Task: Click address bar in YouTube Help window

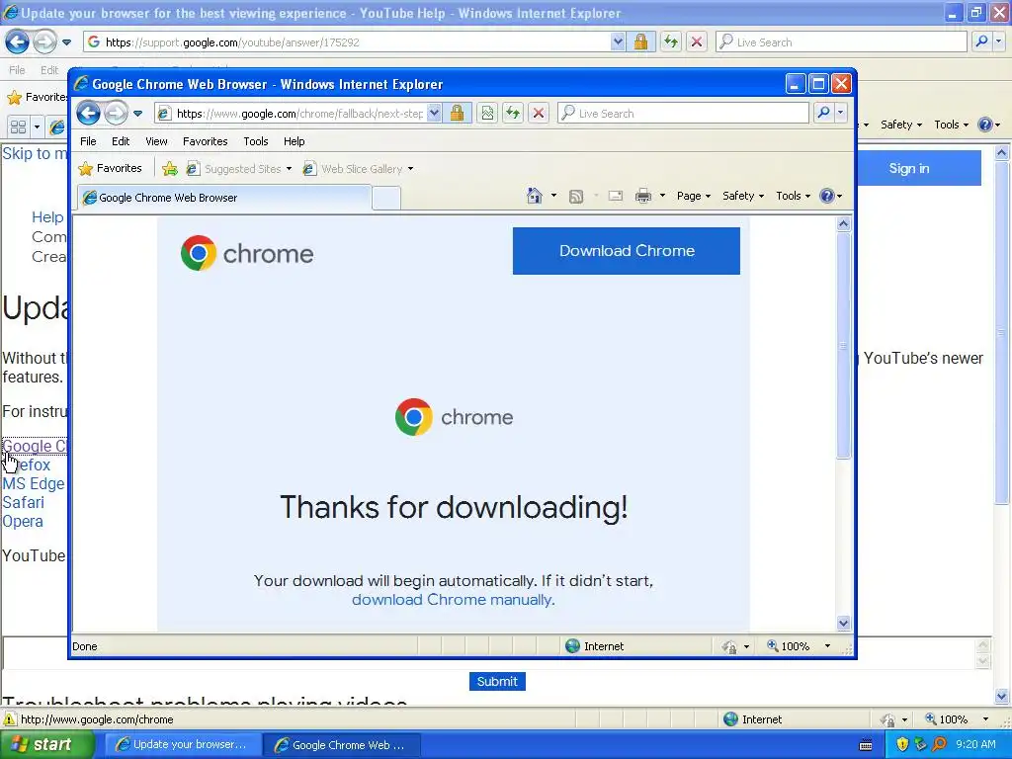Action: [354, 42]
